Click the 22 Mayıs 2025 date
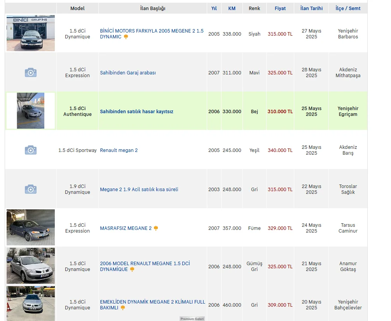 (311, 189)
